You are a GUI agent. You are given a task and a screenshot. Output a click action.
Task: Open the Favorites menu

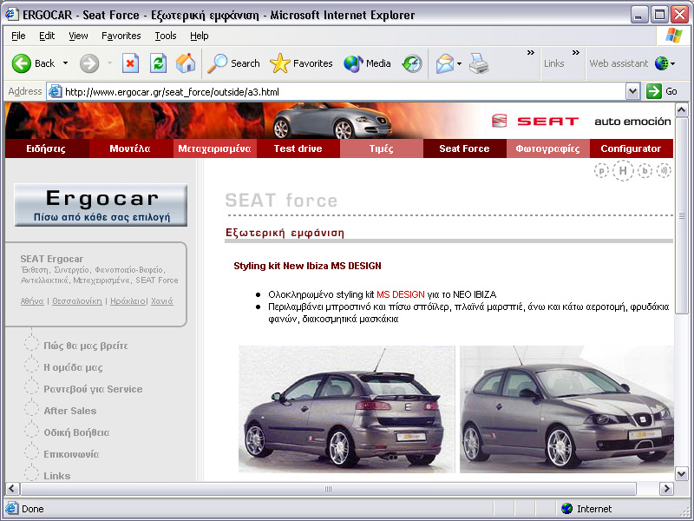point(121,36)
